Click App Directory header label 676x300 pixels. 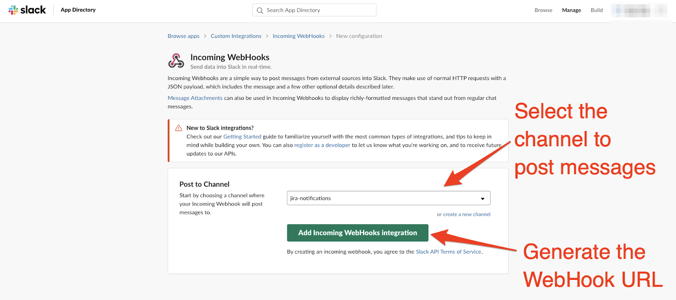coord(78,10)
